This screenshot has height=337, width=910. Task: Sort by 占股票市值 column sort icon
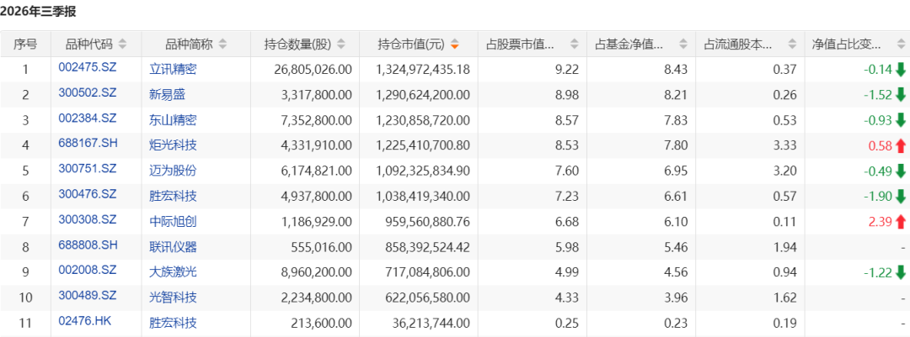pos(575,44)
